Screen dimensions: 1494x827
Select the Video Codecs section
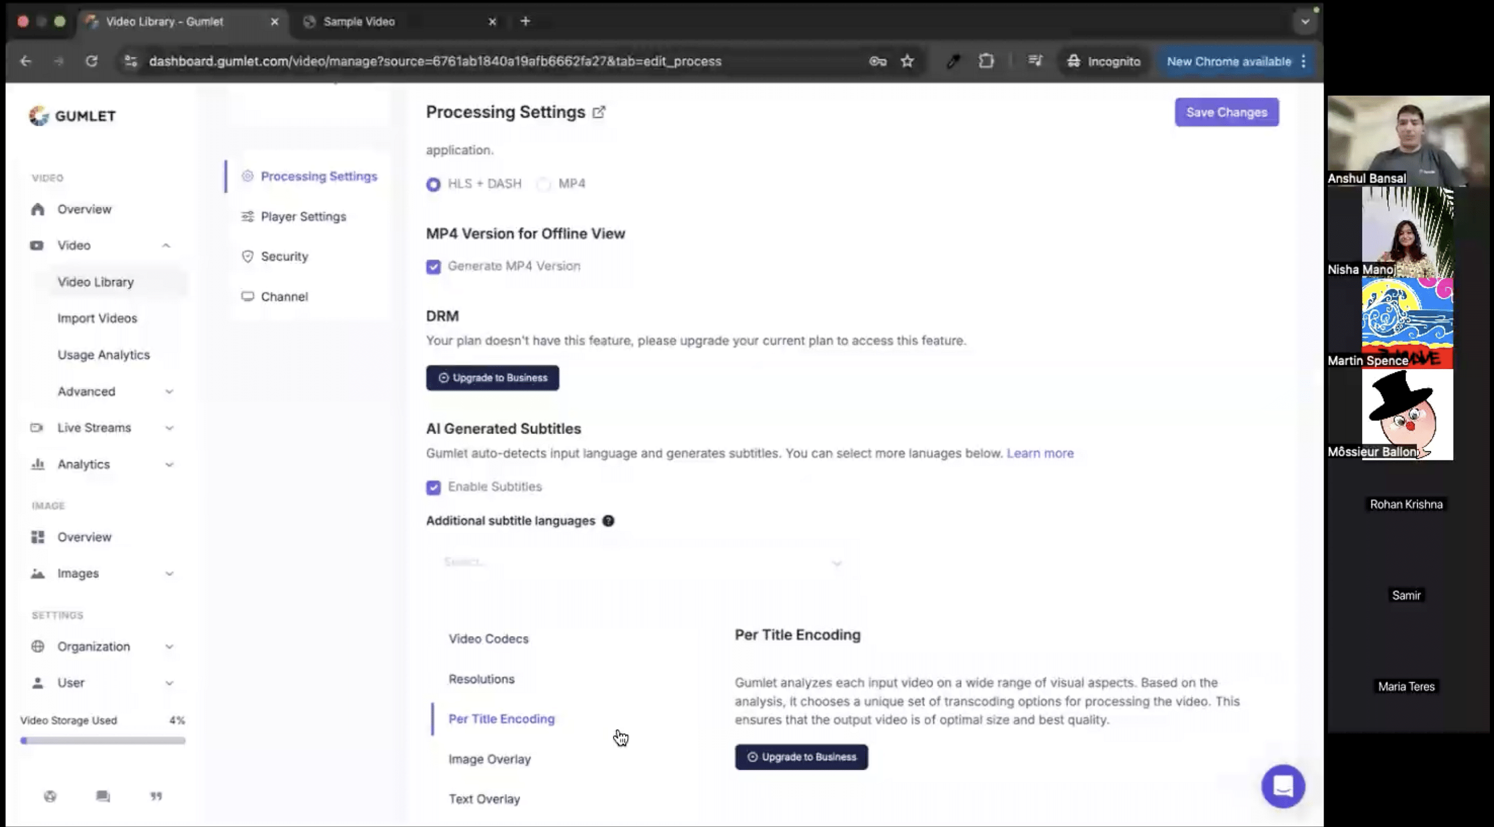[x=488, y=639]
